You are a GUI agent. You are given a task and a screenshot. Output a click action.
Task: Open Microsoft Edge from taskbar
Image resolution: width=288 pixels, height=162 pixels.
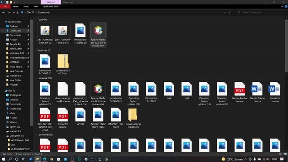click(x=45, y=159)
